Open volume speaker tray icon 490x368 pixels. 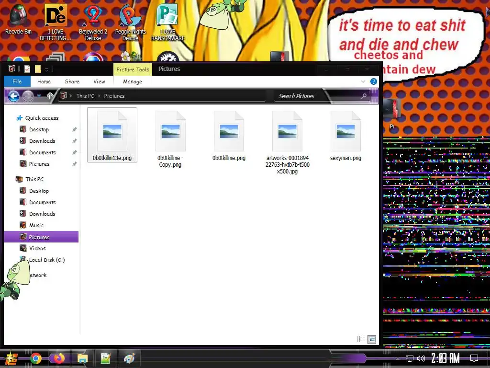421,358
